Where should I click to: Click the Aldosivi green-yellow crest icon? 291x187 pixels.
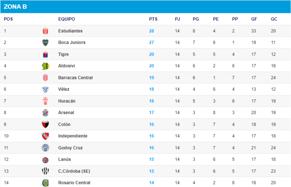(x=45, y=66)
